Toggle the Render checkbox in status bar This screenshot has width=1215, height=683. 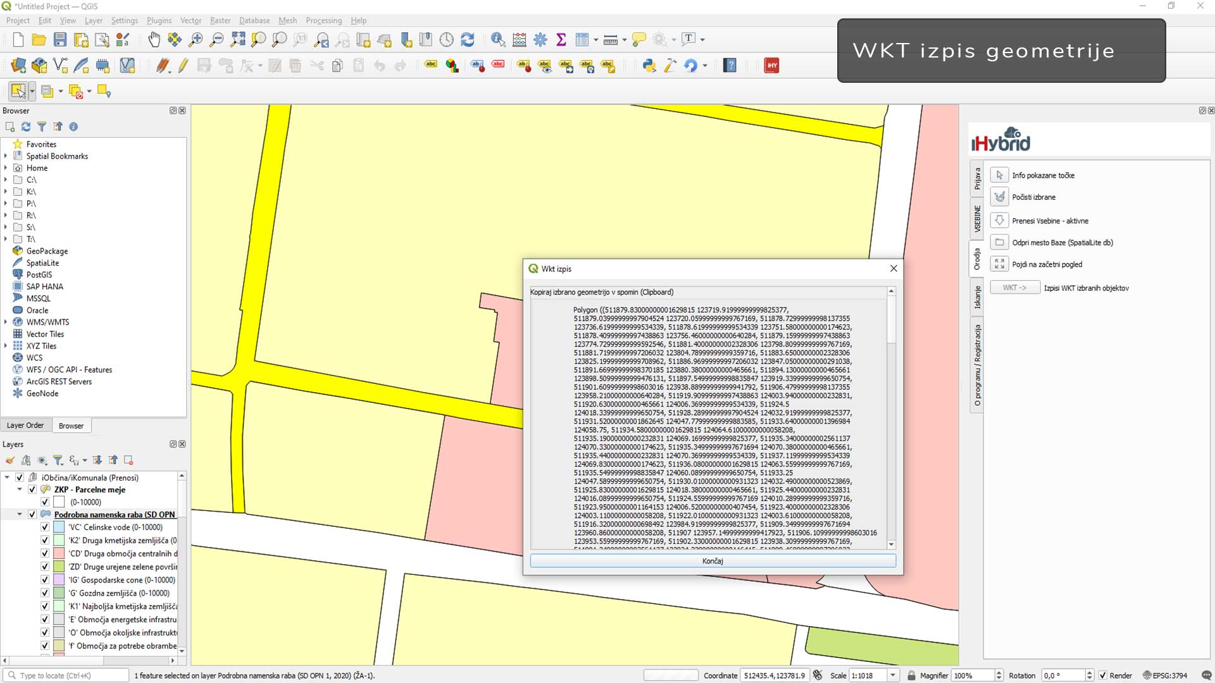click(x=1103, y=675)
